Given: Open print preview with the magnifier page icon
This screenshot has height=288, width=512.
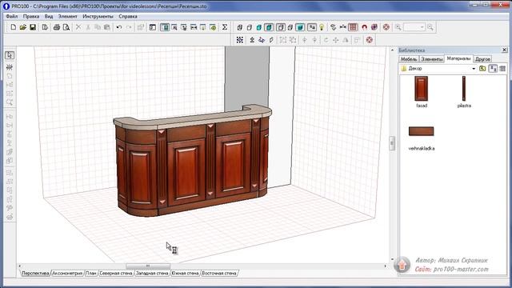Looking at the screenshot, I should 66,27.
